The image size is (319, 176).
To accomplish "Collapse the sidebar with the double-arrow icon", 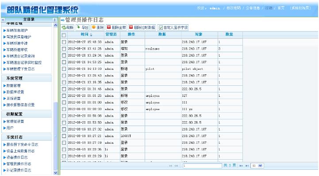I will [x=3, y=20].
